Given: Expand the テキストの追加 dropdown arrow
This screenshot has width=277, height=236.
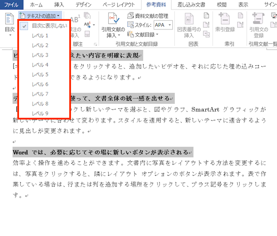Looking at the screenshot, I should tap(58, 16).
